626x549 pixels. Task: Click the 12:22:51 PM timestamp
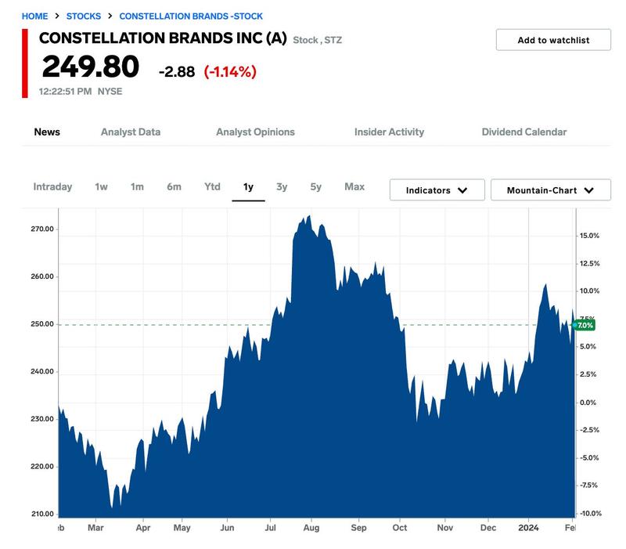(65, 92)
